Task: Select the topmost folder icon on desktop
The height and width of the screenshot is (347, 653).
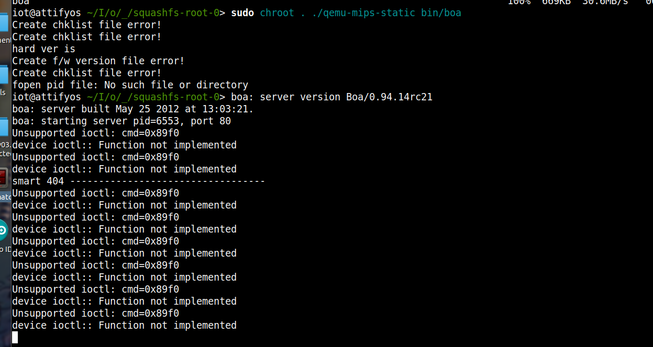Action: click(x=3, y=22)
